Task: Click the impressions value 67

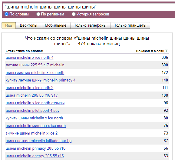Action: pyautogui.click(x=166, y=141)
